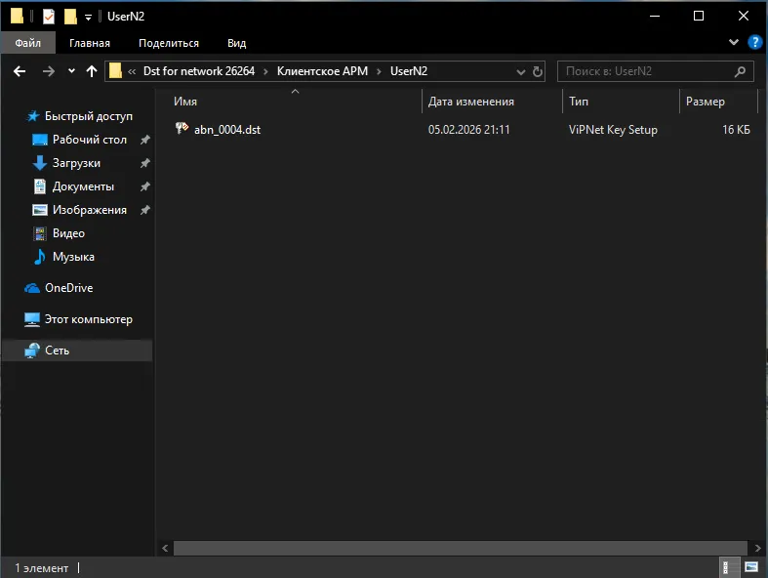The height and width of the screenshot is (578, 768).
Task: Close the UserN2 window
Action: (743, 17)
